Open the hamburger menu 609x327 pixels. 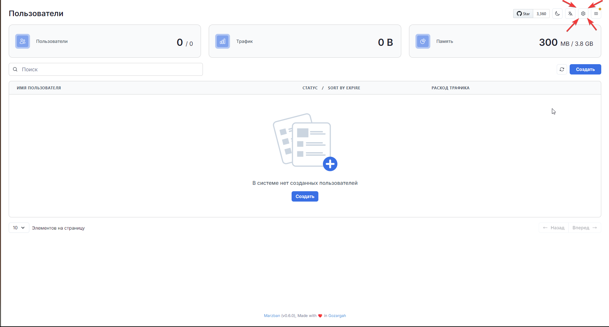(x=596, y=14)
